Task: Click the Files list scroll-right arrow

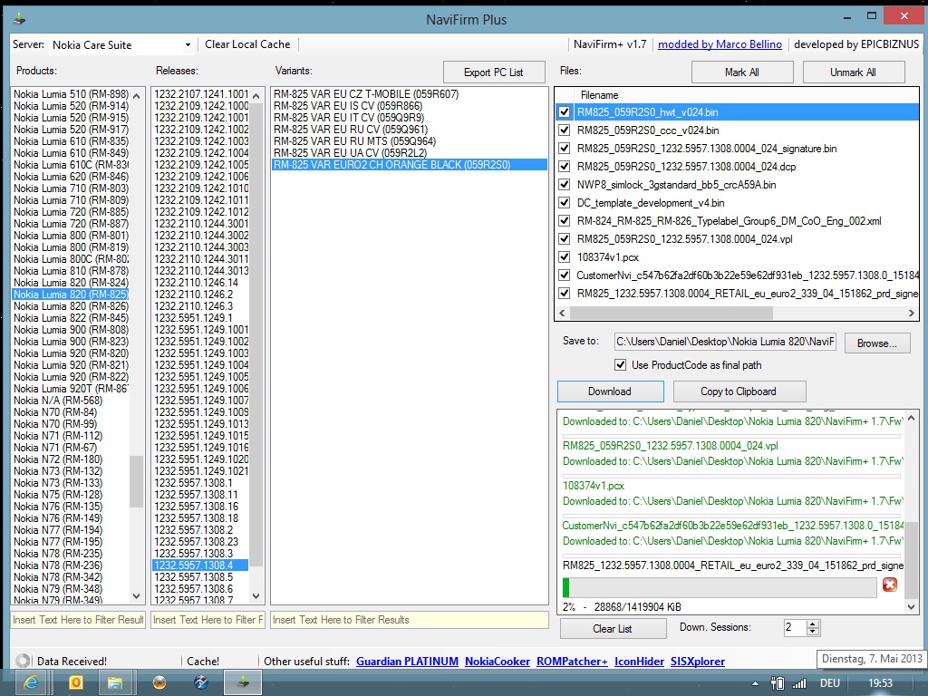Action: 912,313
